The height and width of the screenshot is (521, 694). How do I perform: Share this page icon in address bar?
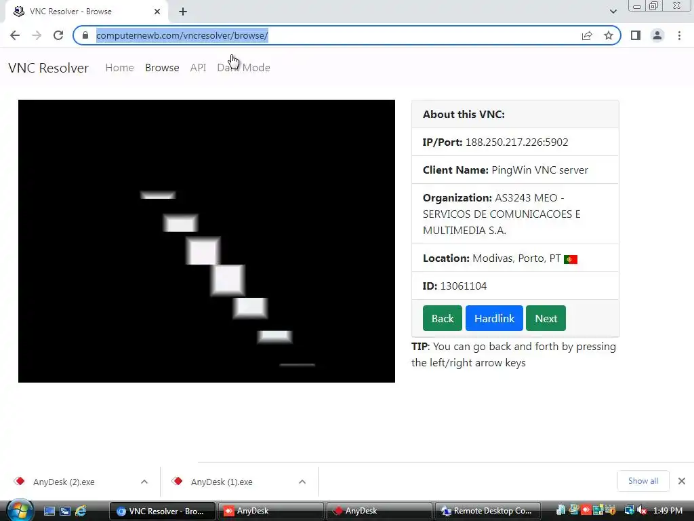pos(587,35)
